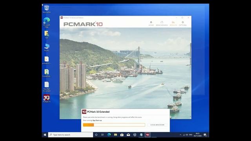Maximize the PCMark 10 window
This screenshot has width=251, height=141.
(182, 18)
